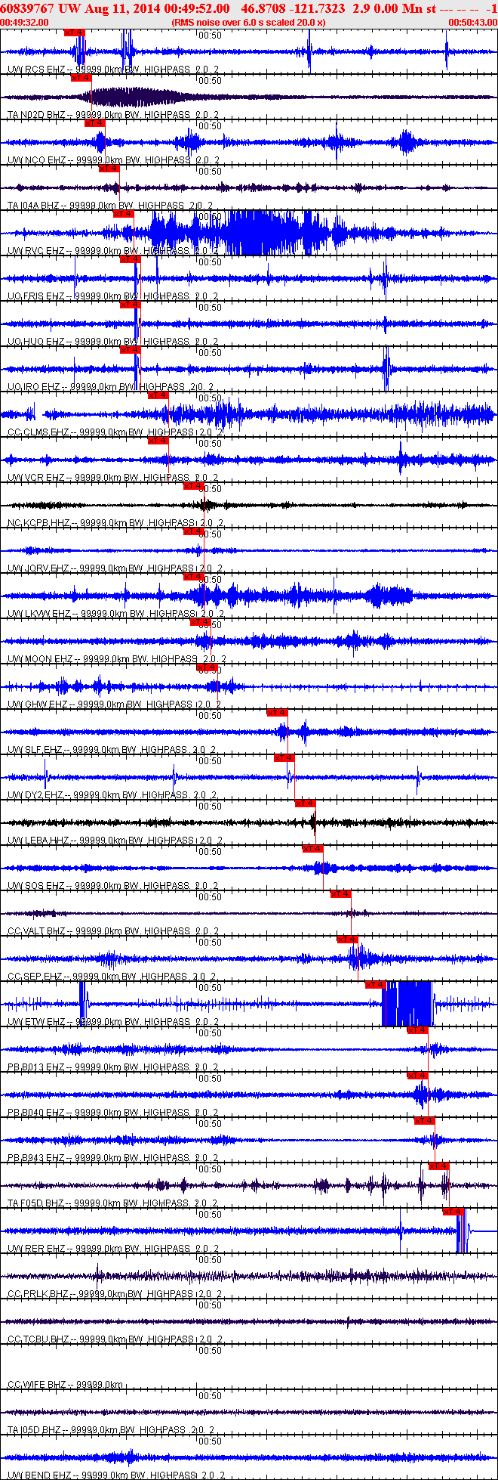Click the red pick marker on VALT trace
This screenshot has height=1480, width=498.
(x=341, y=894)
